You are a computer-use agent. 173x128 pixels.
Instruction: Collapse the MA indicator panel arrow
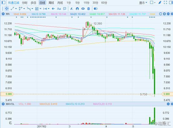[x=3, y=14]
